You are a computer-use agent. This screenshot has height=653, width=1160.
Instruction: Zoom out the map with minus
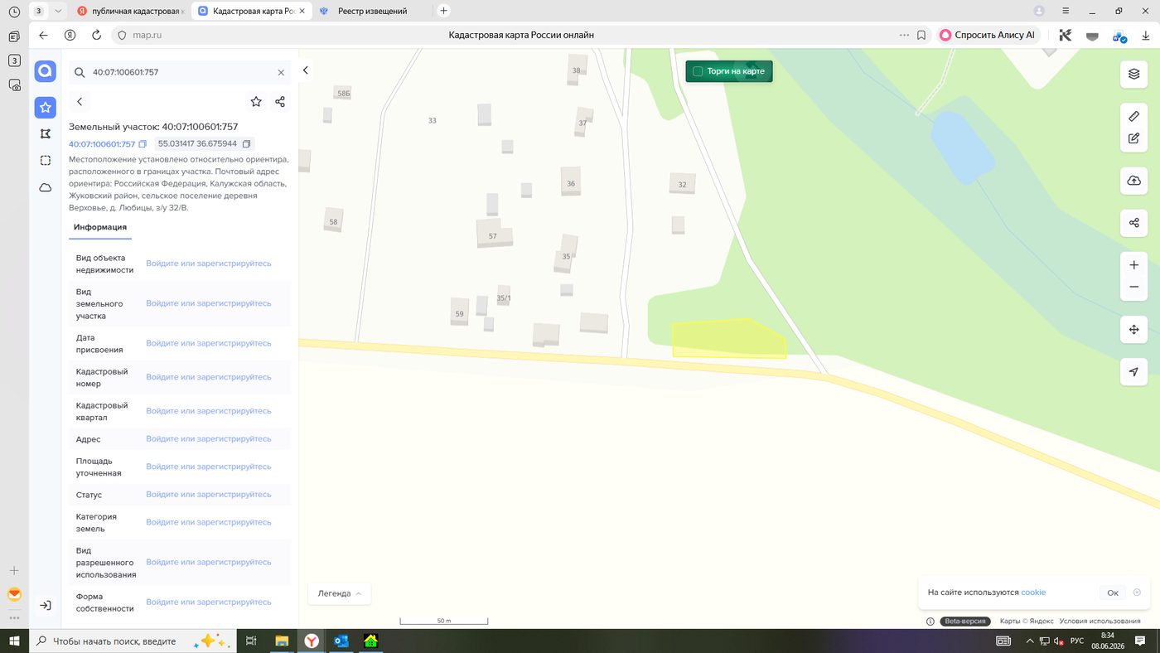point(1133,287)
